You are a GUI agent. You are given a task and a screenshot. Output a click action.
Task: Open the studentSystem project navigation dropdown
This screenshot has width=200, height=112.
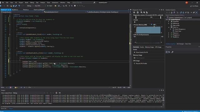[x=22, y=12]
